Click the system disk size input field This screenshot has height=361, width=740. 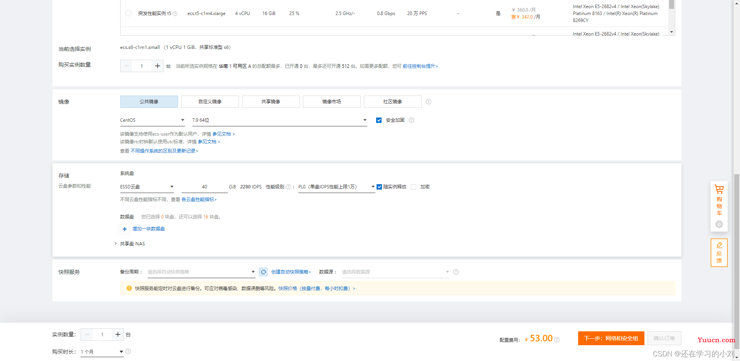click(205, 187)
